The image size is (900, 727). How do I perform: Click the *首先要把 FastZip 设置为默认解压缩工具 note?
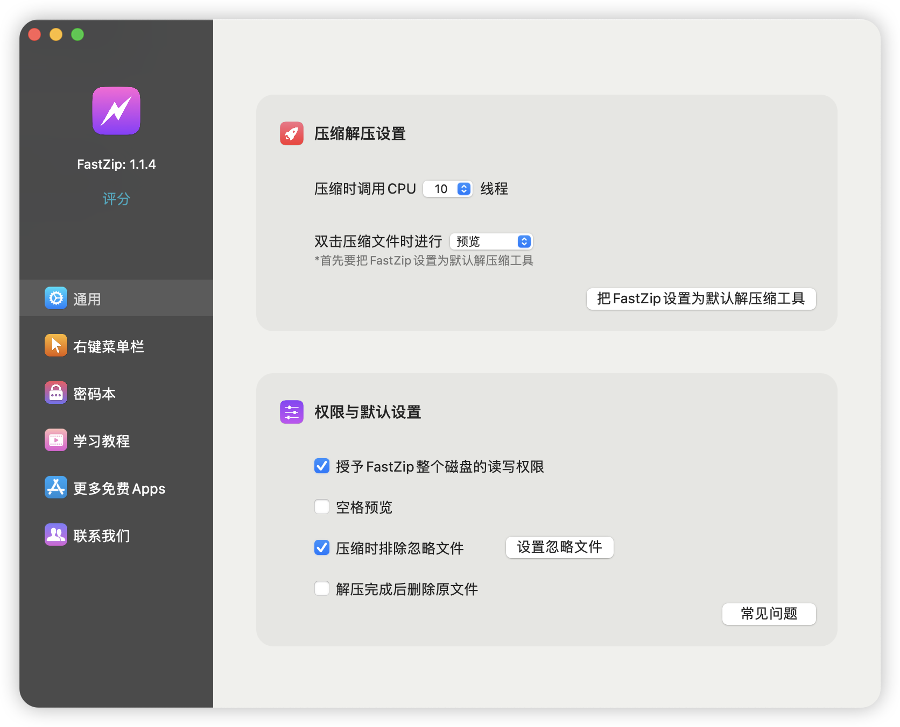point(424,261)
